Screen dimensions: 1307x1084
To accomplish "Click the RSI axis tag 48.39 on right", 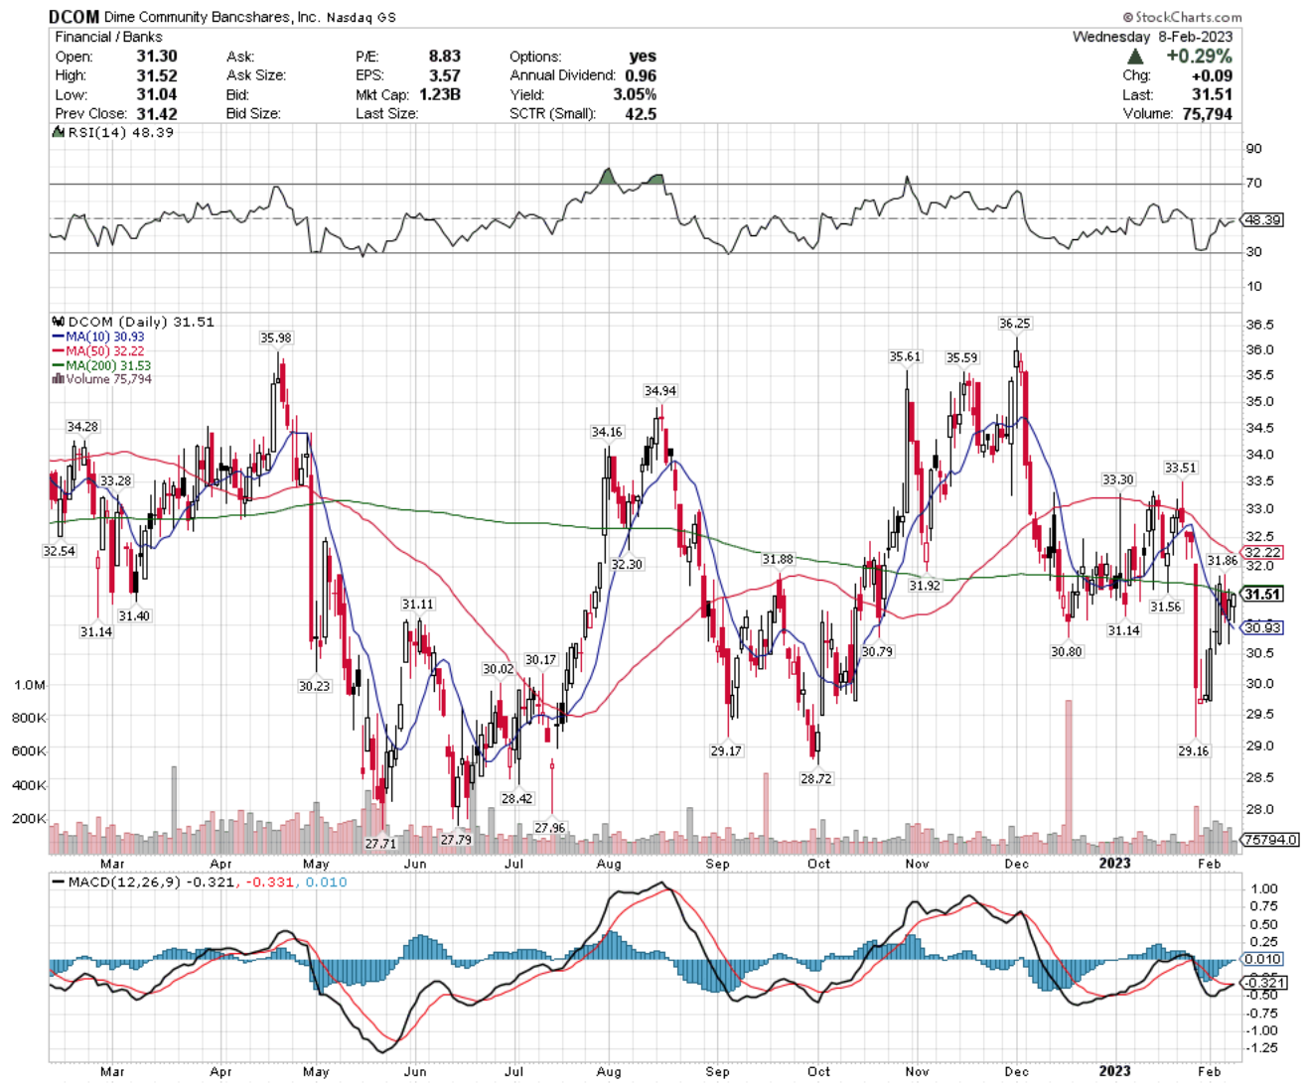I will pyautogui.click(x=1261, y=219).
